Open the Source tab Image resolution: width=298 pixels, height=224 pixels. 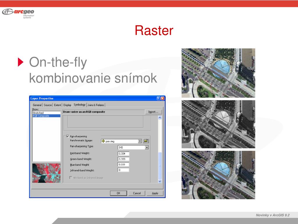(48, 105)
